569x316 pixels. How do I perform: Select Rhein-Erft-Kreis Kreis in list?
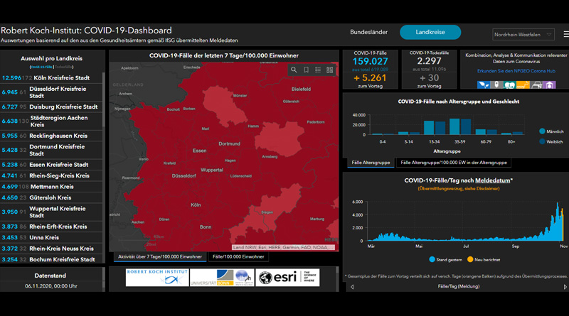(x=51, y=227)
